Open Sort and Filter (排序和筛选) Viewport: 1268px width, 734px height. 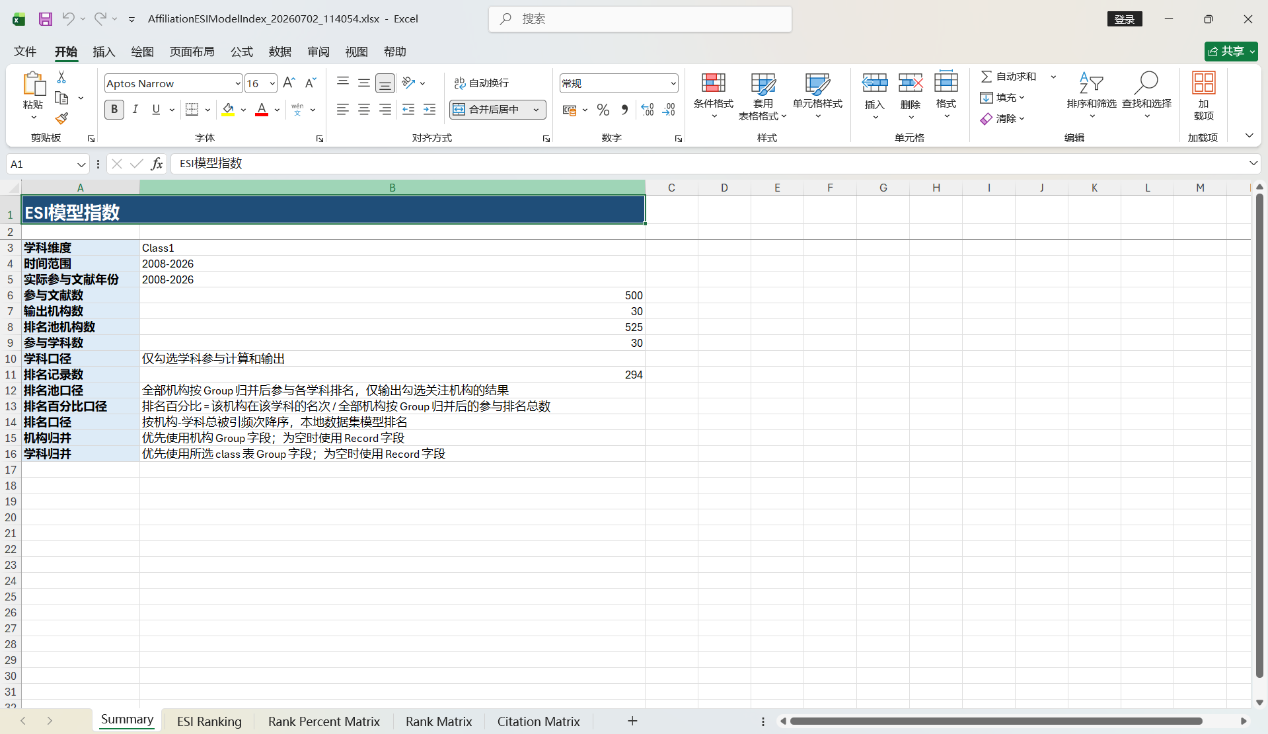coord(1092,96)
